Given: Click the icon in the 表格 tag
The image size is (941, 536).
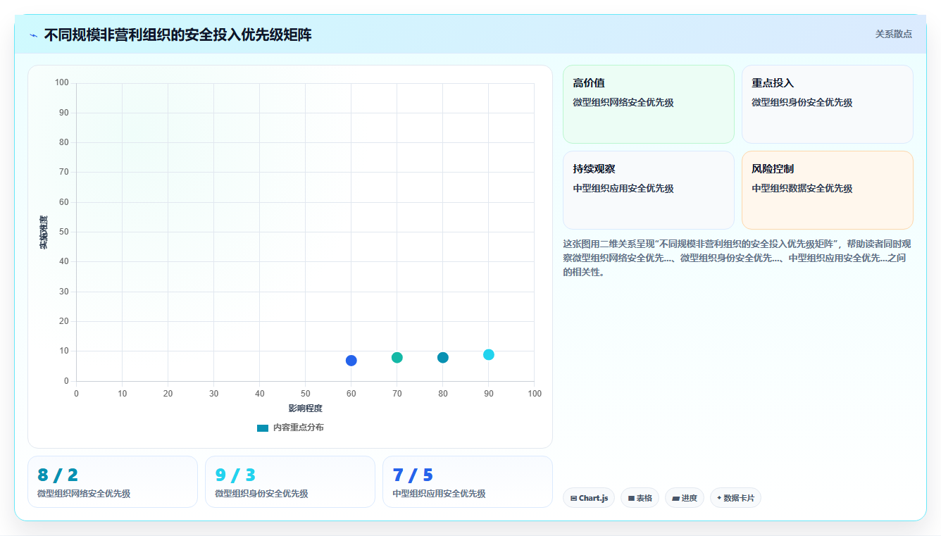Looking at the screenshot, I should 632,498.
